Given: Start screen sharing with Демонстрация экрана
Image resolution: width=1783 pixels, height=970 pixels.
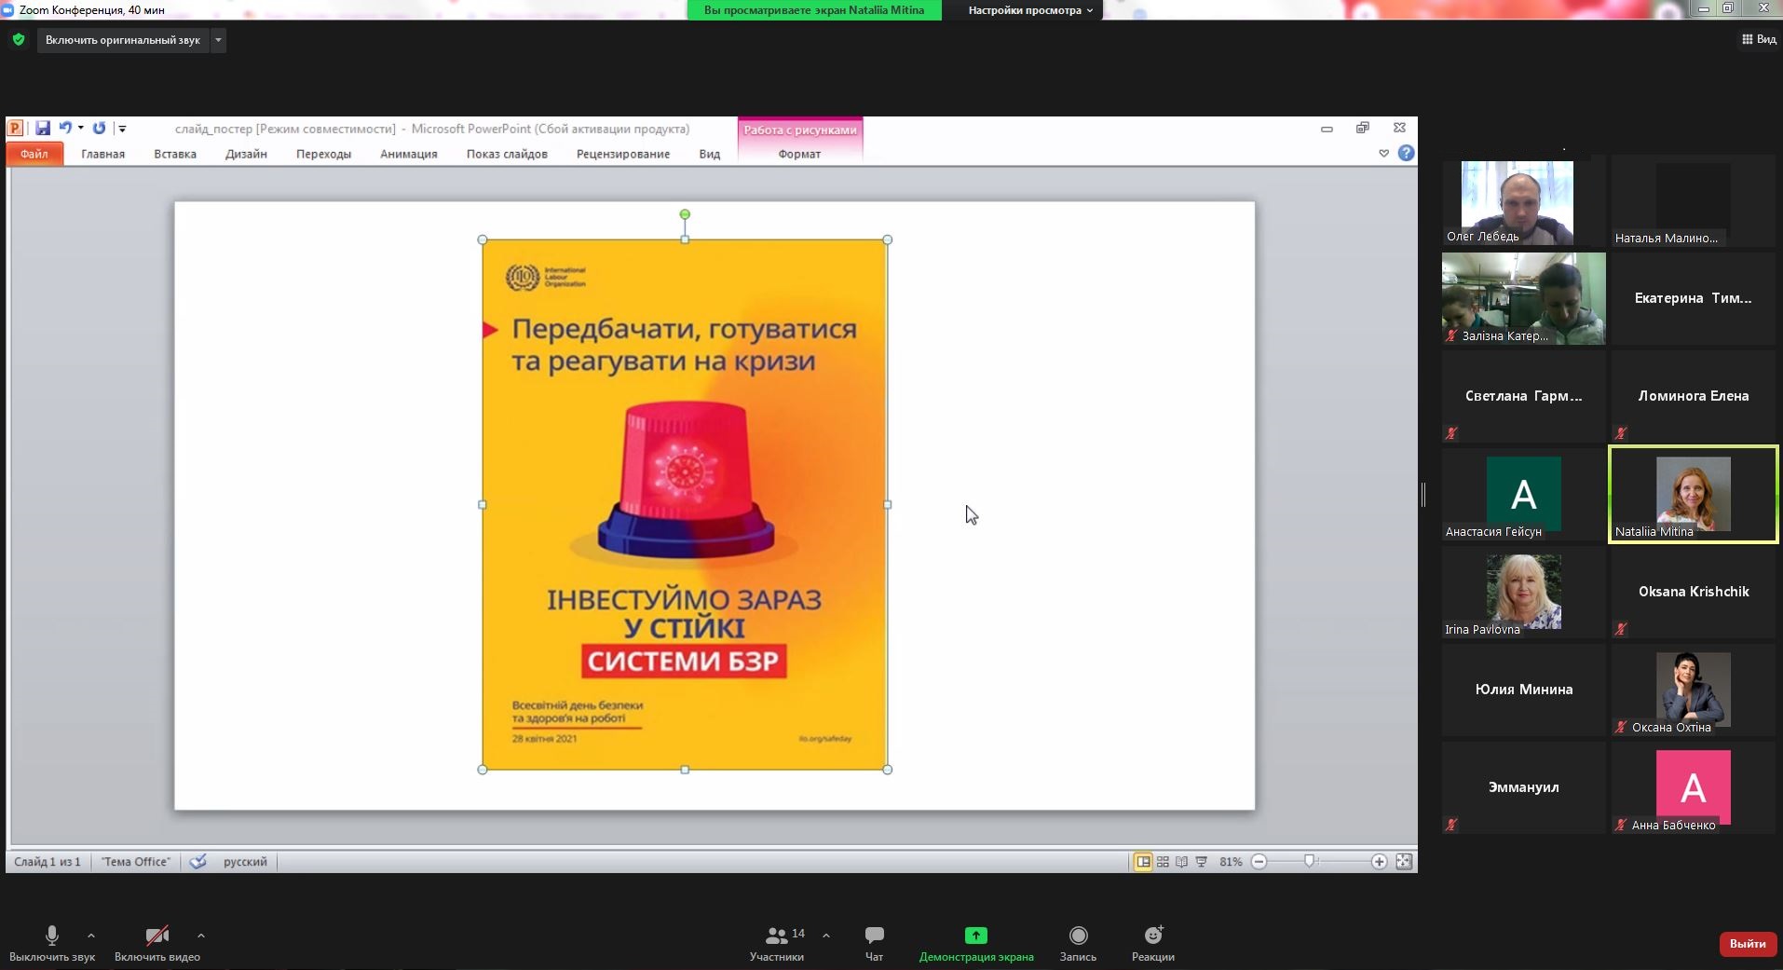Looking at the screenshot, I should [x=975, y=942].
